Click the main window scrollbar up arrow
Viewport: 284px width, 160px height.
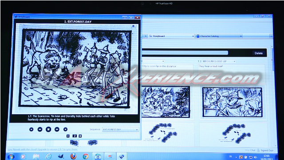pyautogui.click(x=272, y=47)
